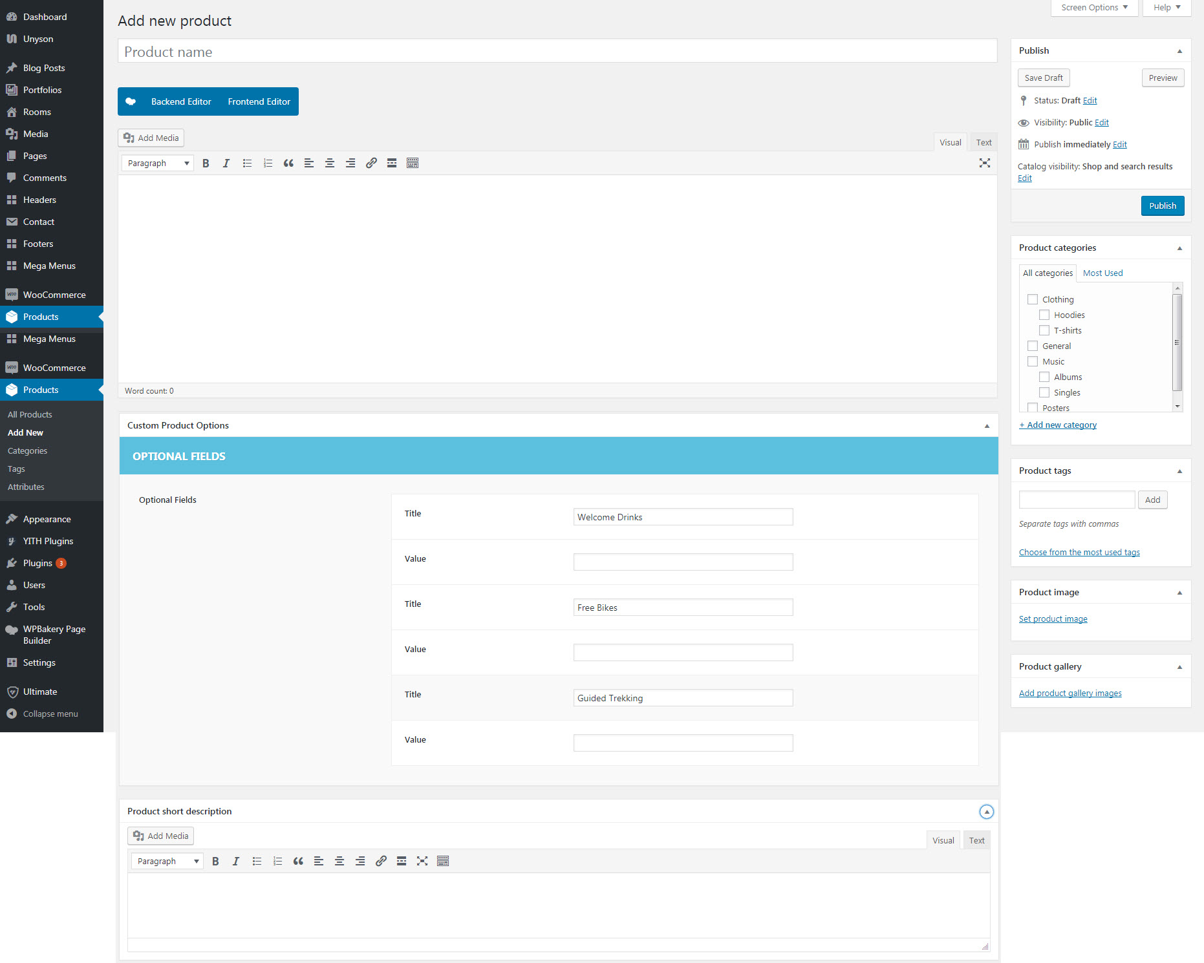Click the Set product image link
Viewport: 1204px width, 963px height.
point(1053,619)
